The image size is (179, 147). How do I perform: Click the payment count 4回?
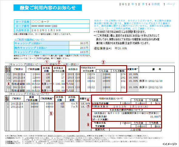point(62,104)
